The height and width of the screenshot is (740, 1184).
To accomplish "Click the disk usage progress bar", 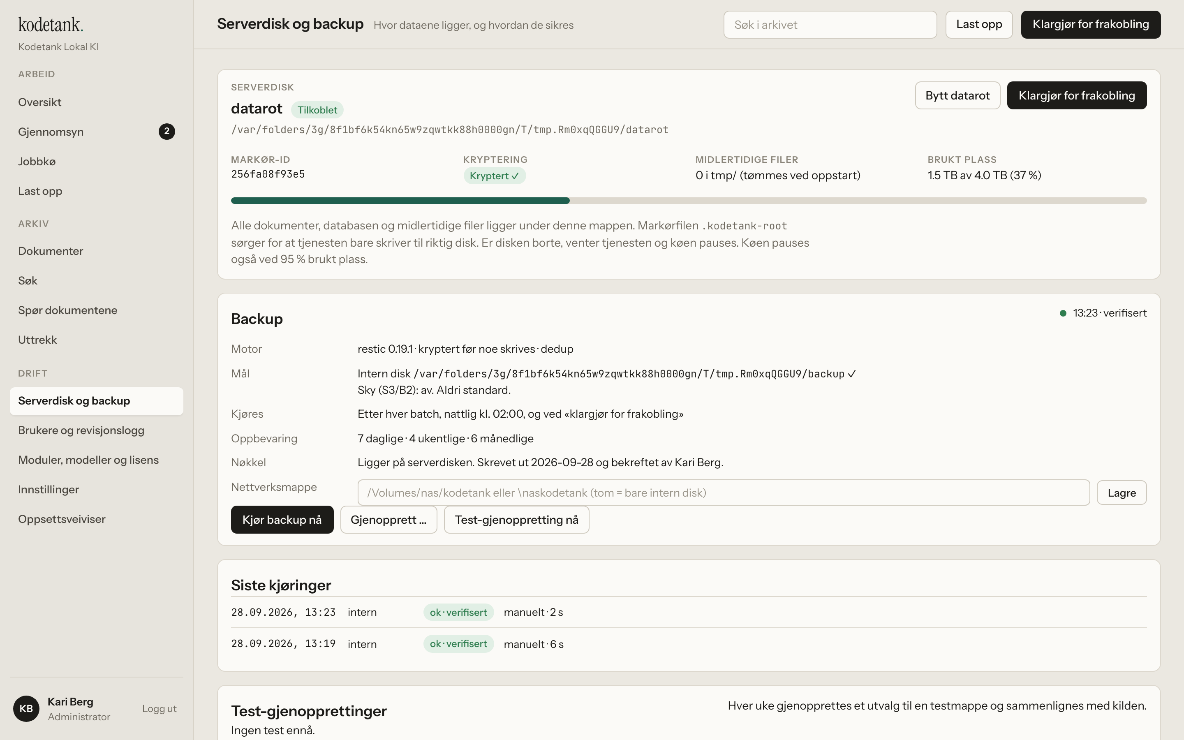I will [688, 201].
